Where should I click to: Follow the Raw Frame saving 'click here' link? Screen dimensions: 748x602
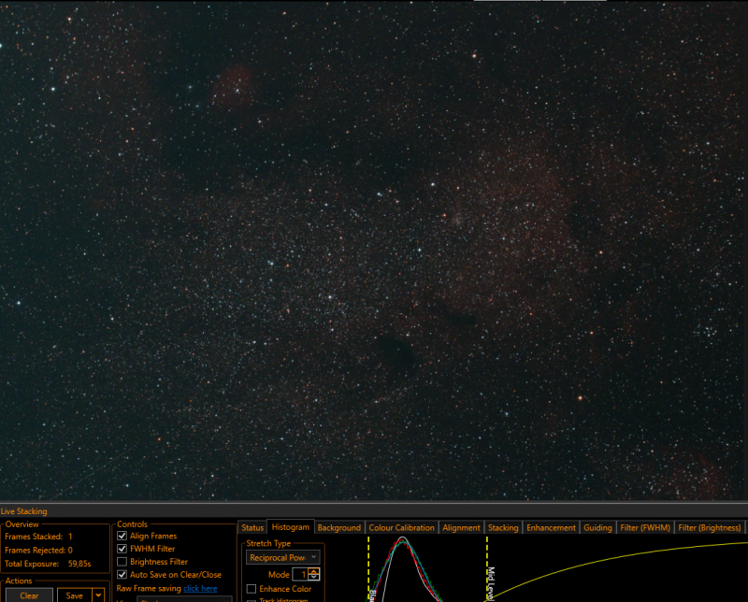[x=200, y=588]
